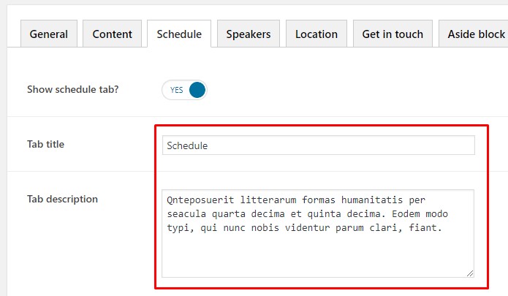Click the textarea resize handle icon
508x296 pixels.
(x=470, y=273)
